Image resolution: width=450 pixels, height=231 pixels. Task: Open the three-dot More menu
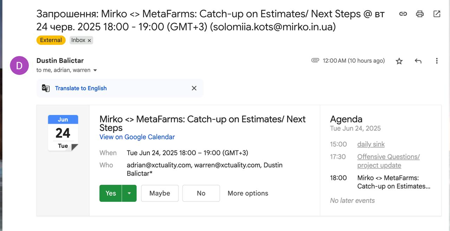(437, 61)
